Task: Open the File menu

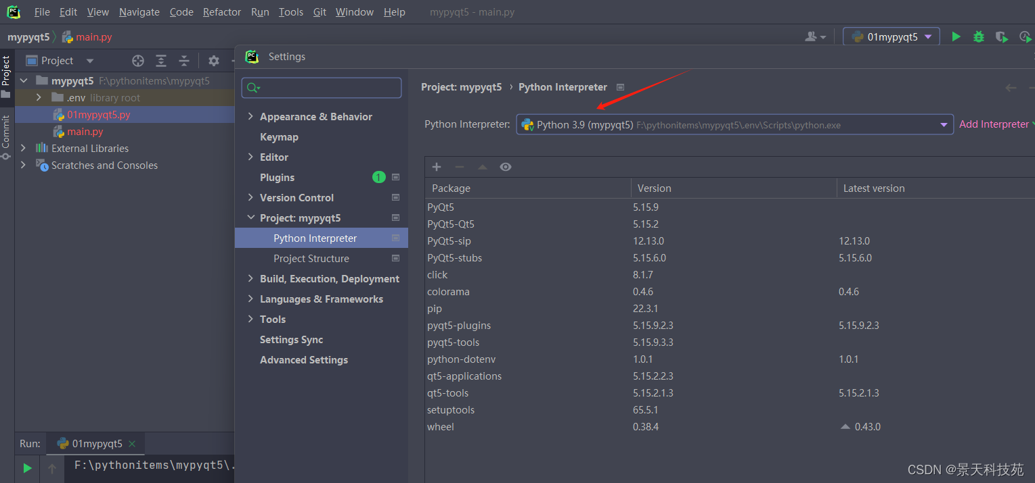Action: coord(42,11)
